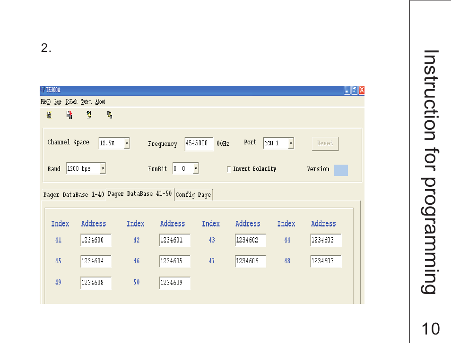Open the File menu

coord(45,102)
